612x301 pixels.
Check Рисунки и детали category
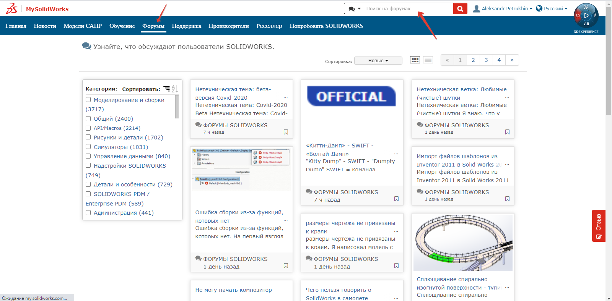[88, 137]
